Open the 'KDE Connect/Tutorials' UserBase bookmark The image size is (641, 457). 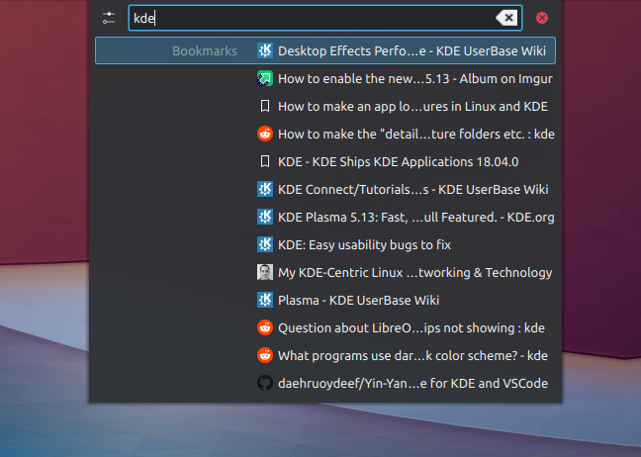(x=412, y=189)
